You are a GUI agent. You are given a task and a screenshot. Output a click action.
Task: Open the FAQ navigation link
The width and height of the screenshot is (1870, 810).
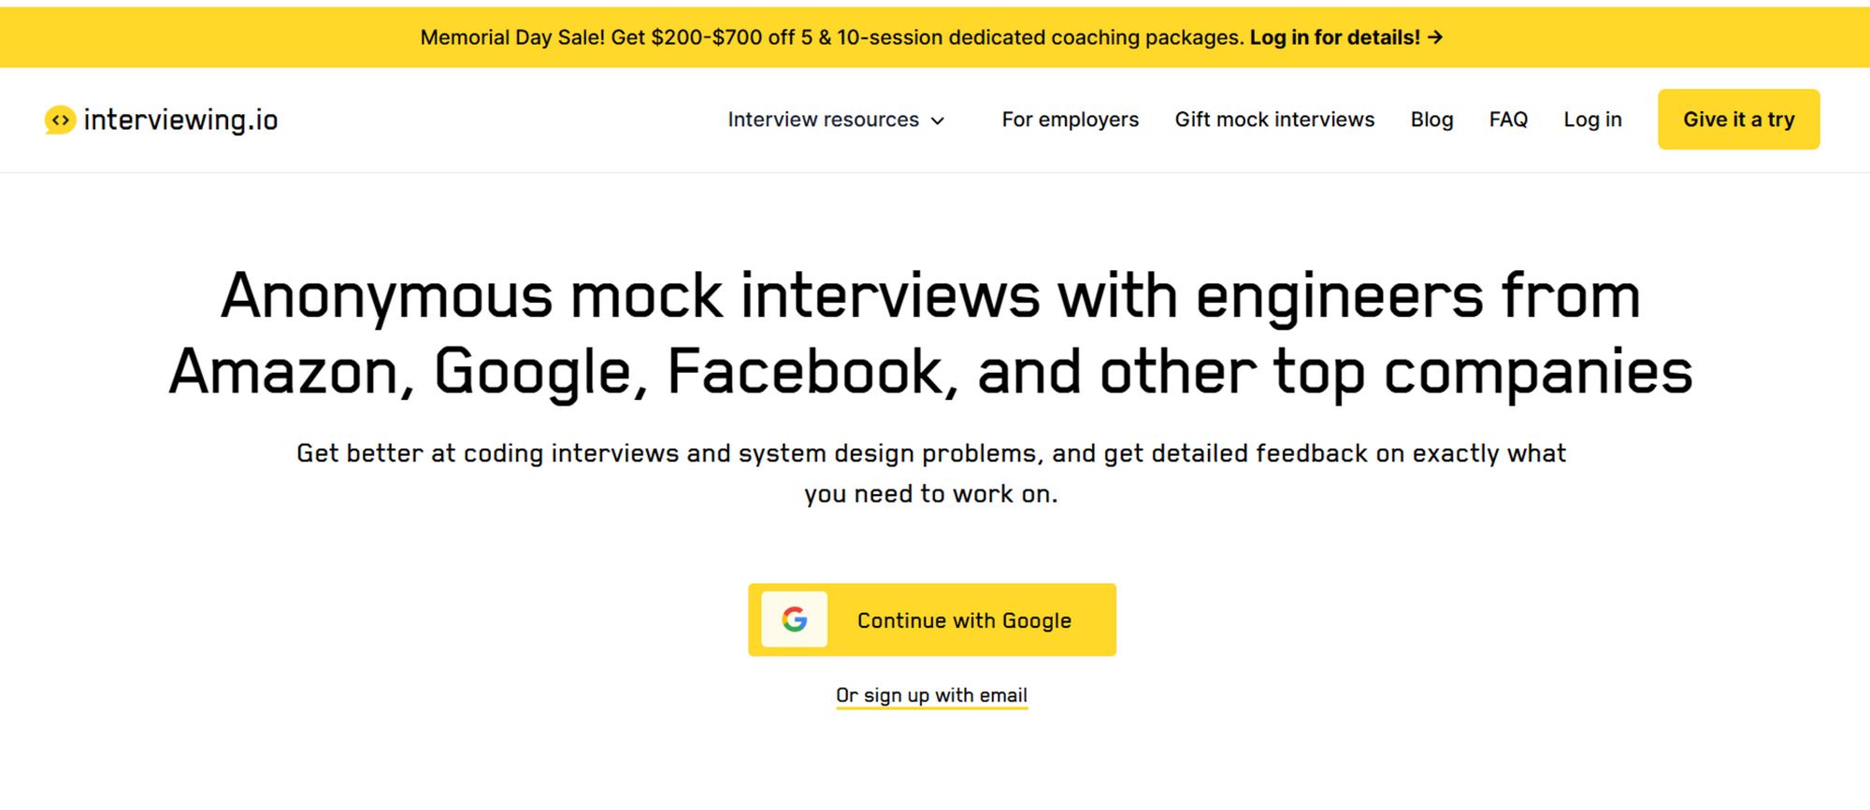click(x=1508, y=120)
